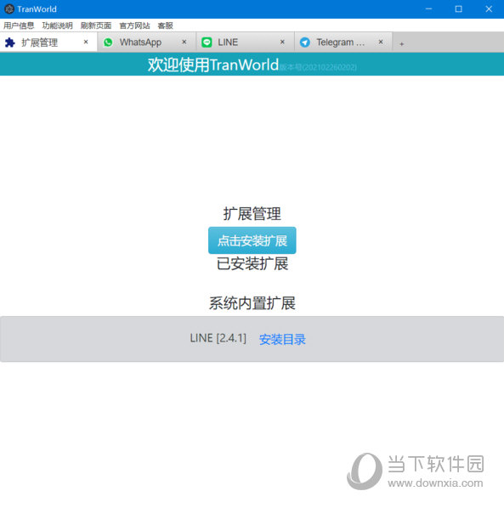Click the version number text in banner
Image resolution: width=504 pixels, height=508 pixels.
click(318, 67)
